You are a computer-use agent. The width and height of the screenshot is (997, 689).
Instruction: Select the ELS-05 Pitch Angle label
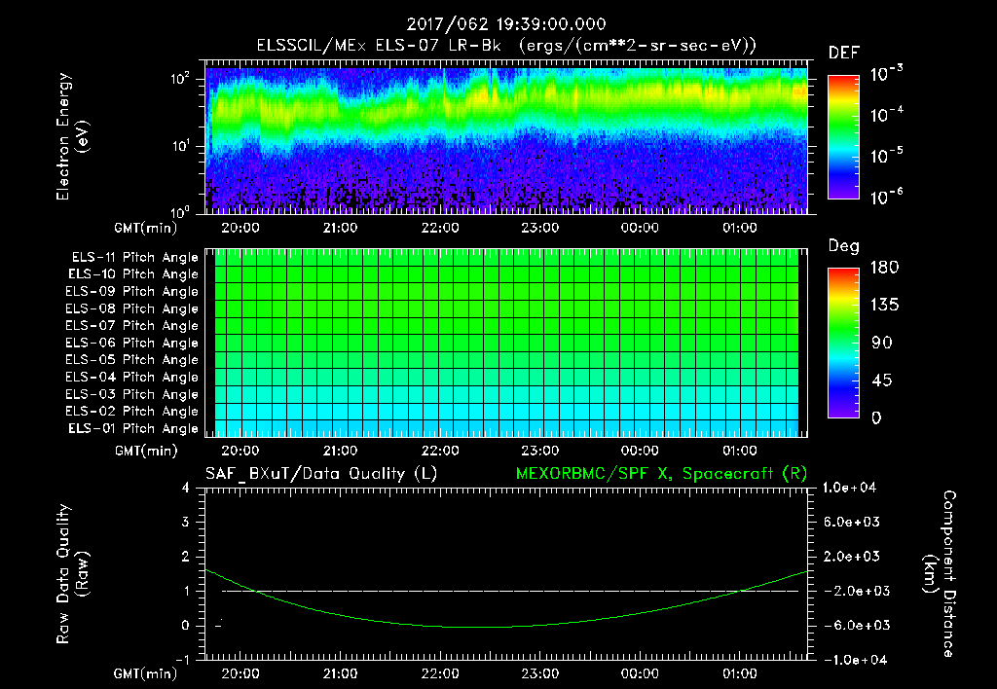click(x=132, y=360)
